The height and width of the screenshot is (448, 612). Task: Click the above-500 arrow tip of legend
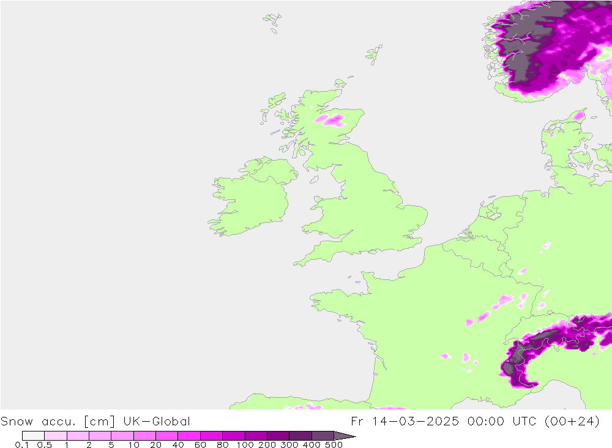coord(344,436)
